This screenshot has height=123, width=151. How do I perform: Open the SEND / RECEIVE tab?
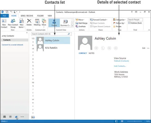point(27,16)
